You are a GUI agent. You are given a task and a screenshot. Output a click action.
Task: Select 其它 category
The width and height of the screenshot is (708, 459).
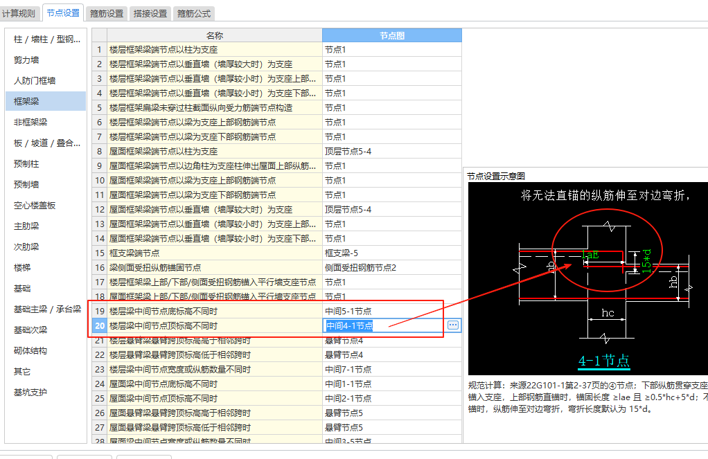[46, 372]
